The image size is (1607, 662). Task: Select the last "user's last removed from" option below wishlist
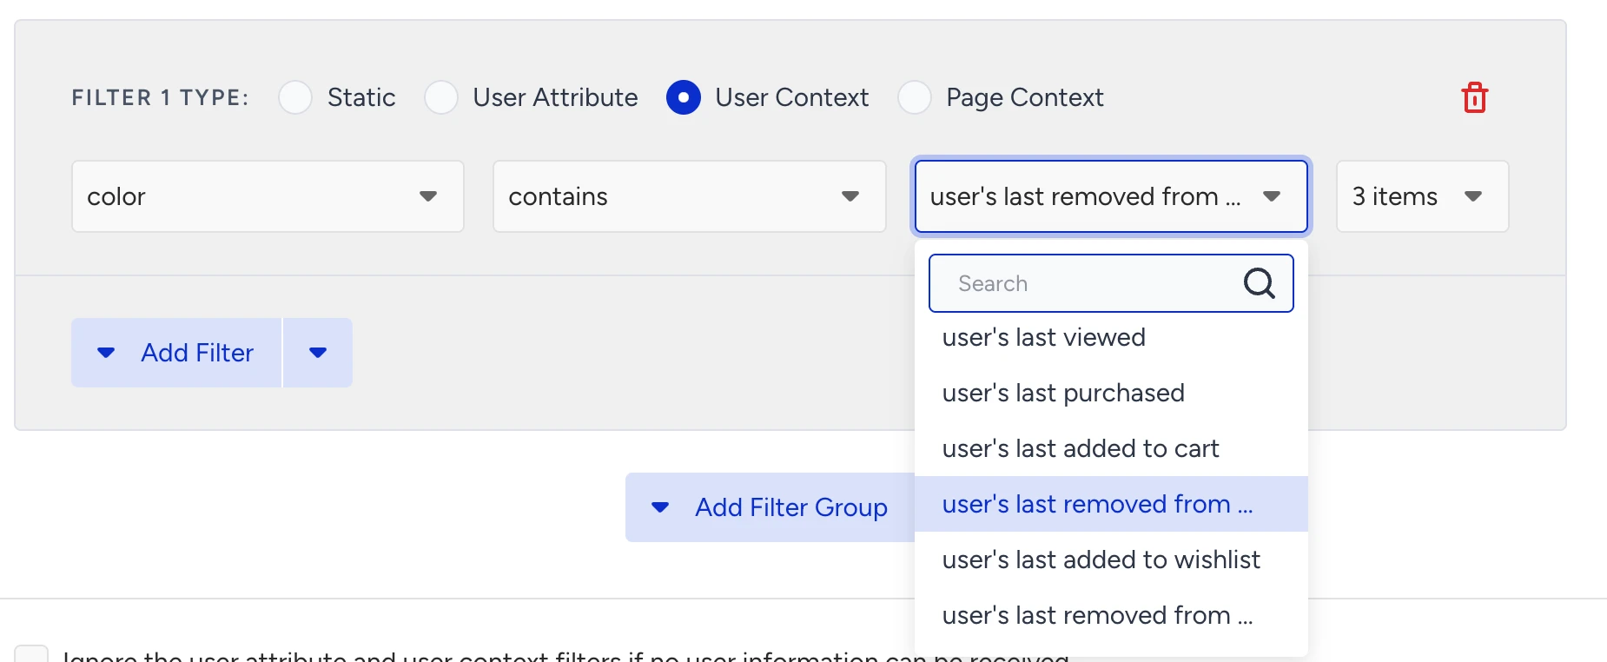pos(1111,615)
